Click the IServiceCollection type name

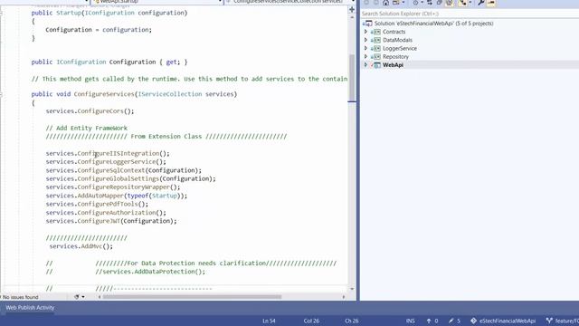tap(170, 94)
